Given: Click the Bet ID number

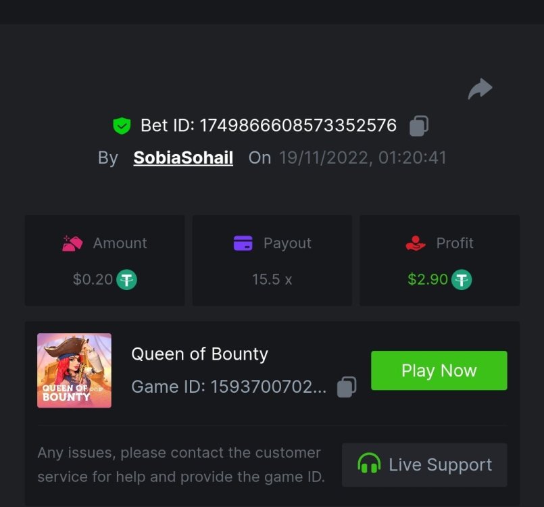Looking at the screenshot, I should [x=298, y=125].
